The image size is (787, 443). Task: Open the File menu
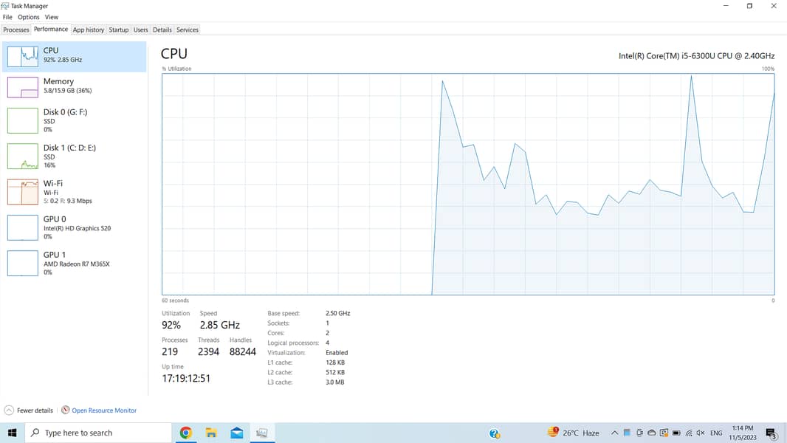(x=7, y=17)
